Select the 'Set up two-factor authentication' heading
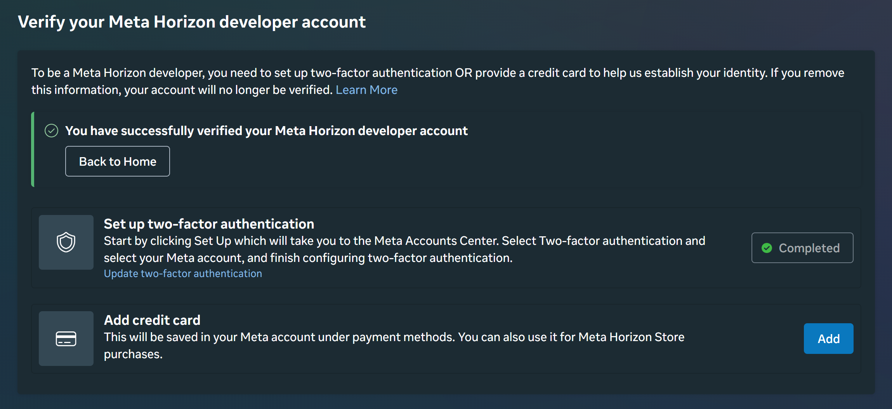Screen dimensions: 892x409 [x=209, y=224]
